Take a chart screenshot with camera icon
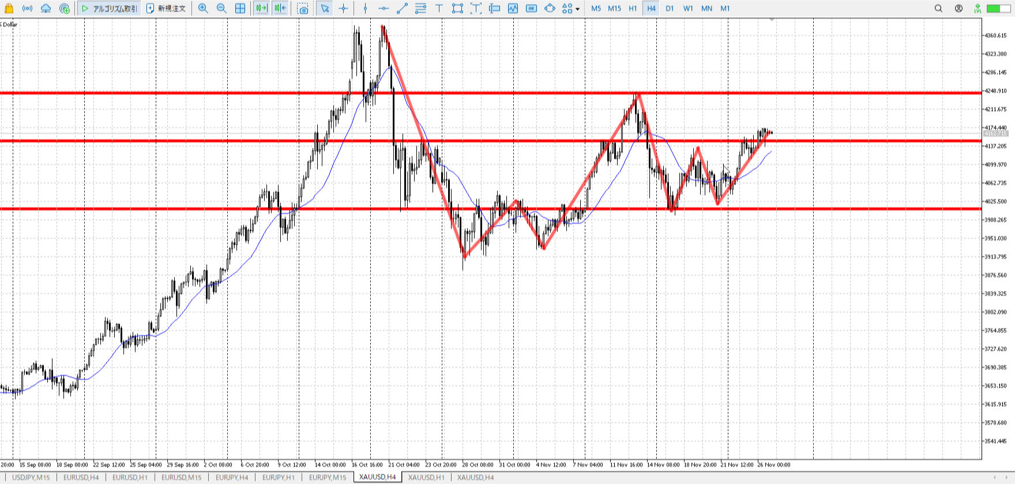 303,8
